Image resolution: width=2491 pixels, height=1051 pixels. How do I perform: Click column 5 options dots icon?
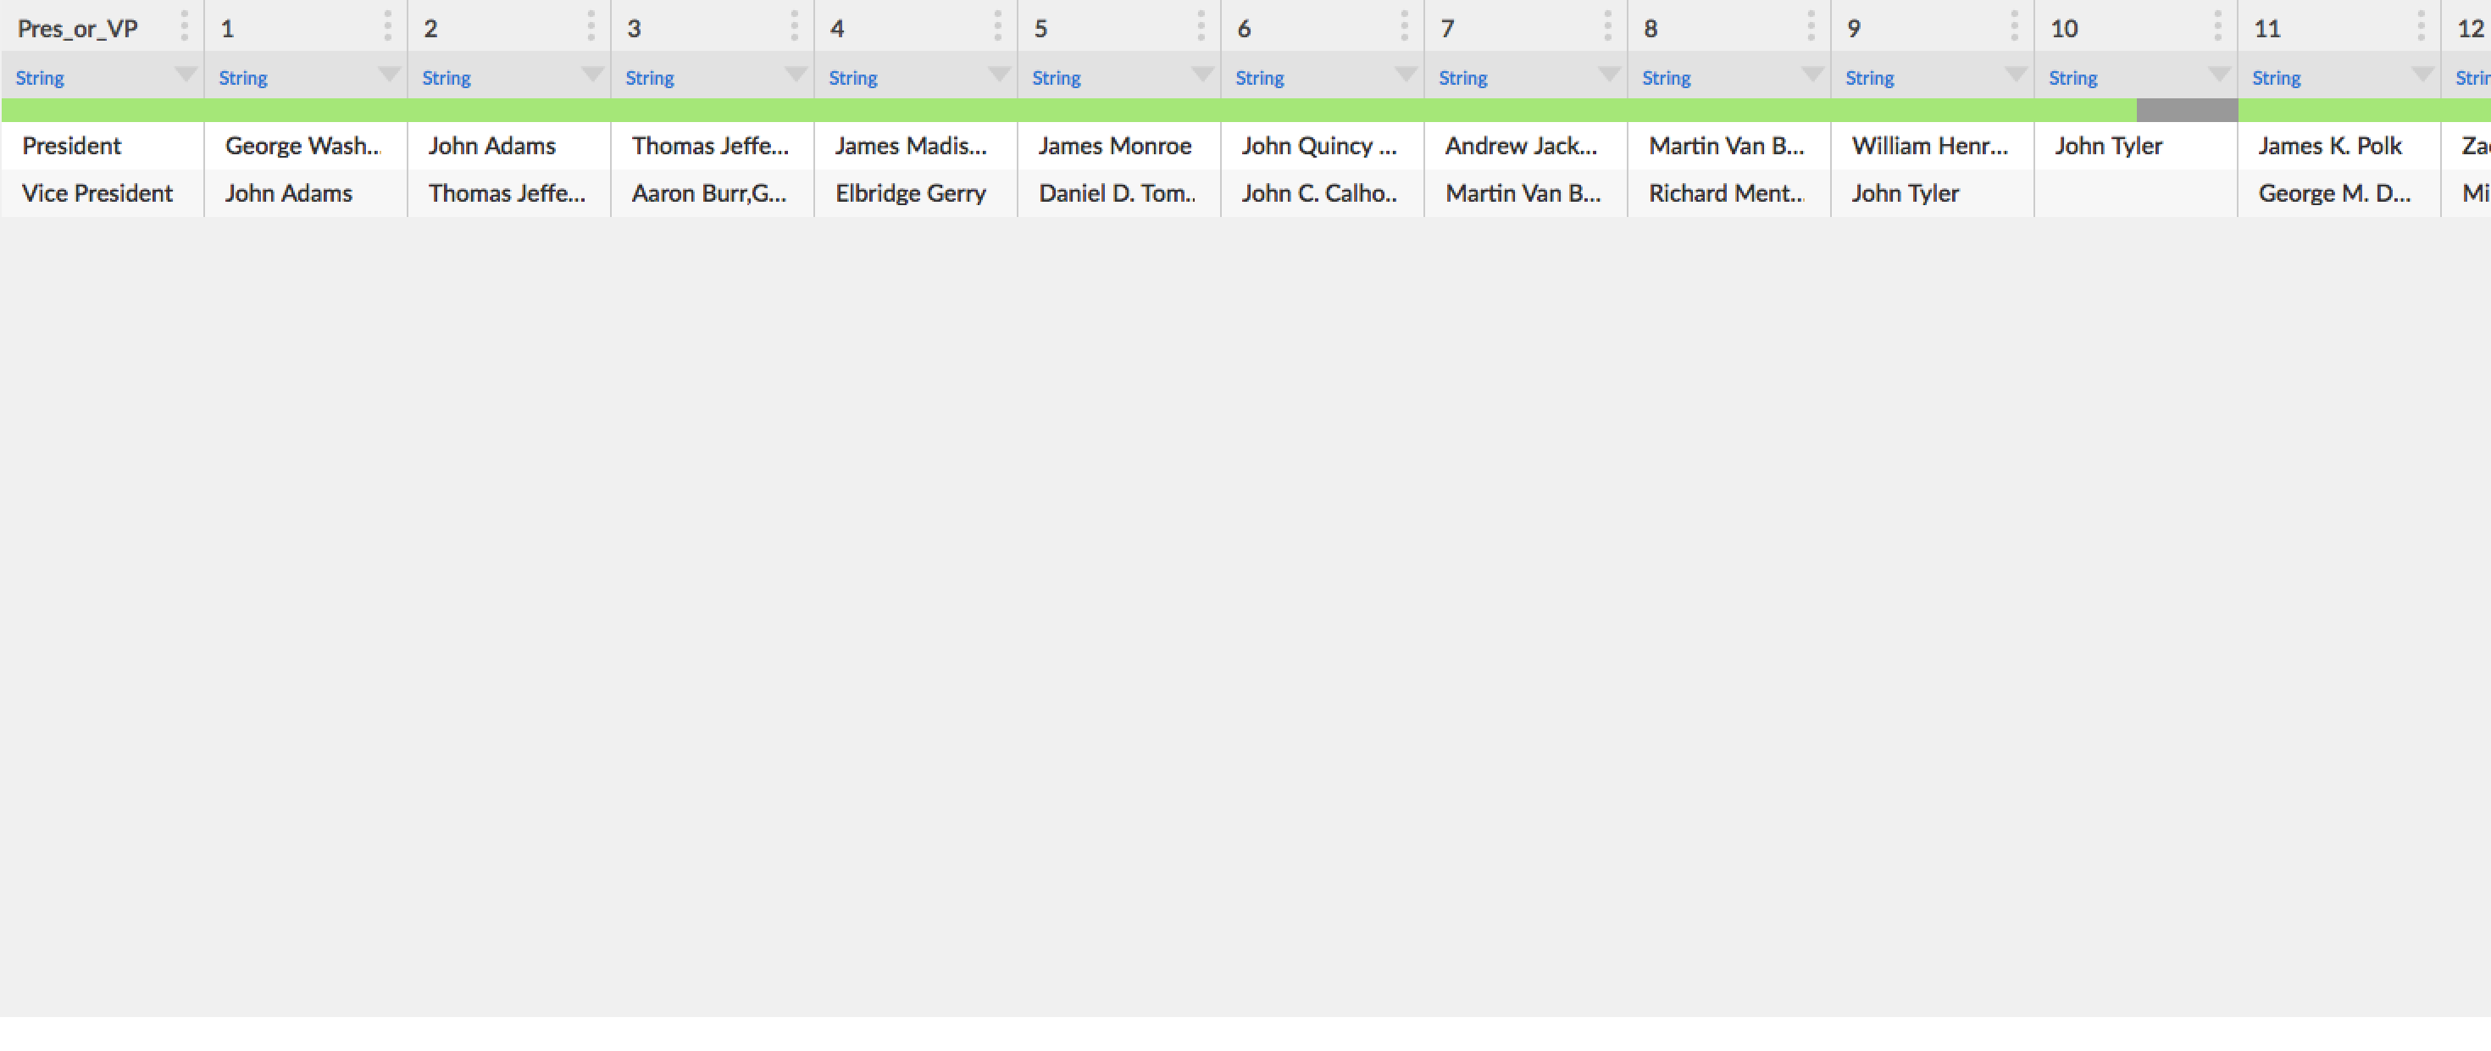click(1201, 27)
